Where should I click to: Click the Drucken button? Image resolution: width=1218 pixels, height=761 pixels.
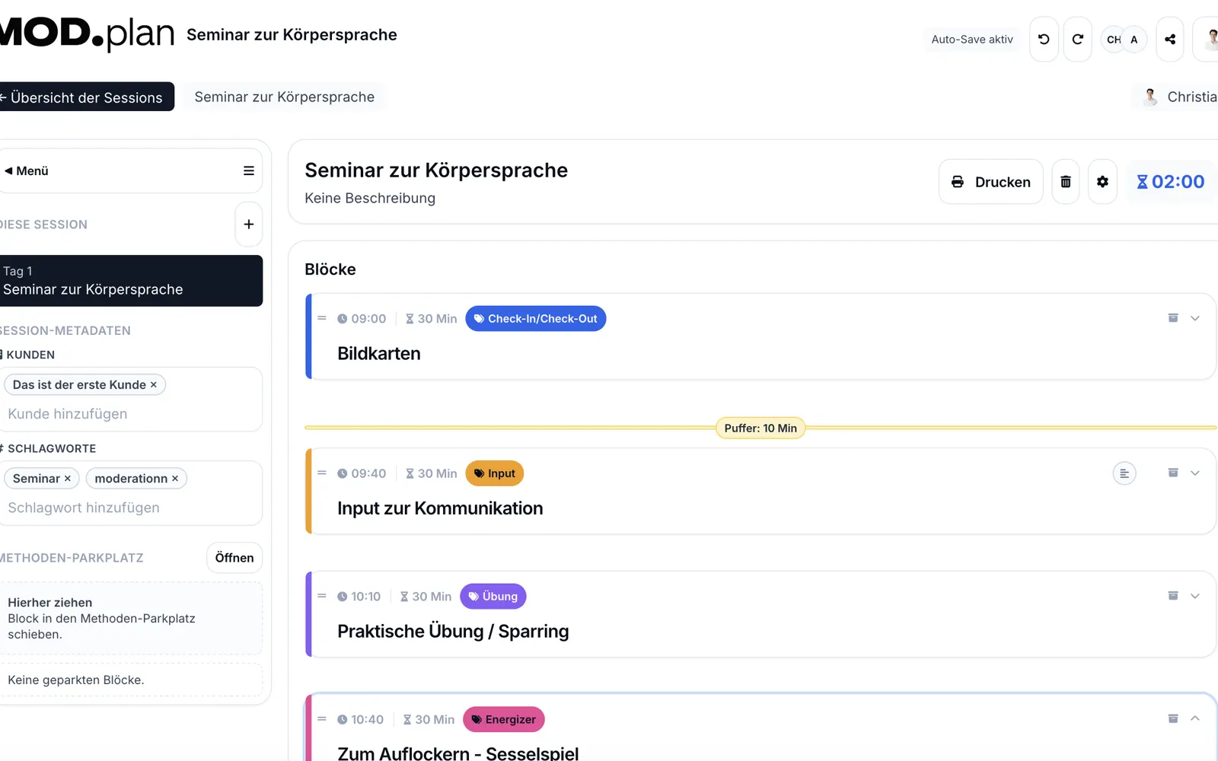(990, 182)
